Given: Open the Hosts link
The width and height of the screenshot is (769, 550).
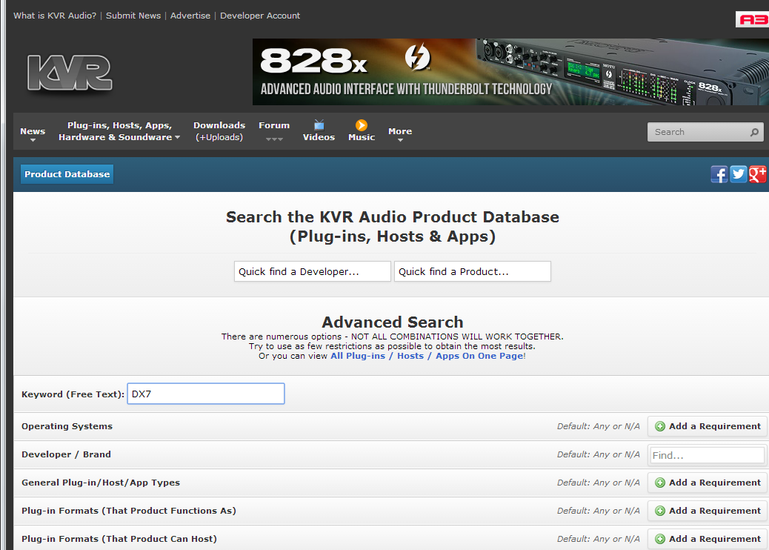Looking at the screenshot, I should pos(410,356).
